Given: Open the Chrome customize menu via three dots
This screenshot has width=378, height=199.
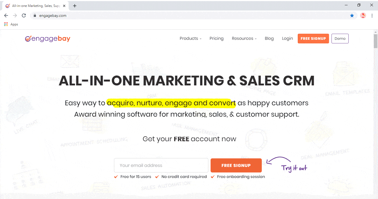Looking at the screenshot, I should point(372,15).
